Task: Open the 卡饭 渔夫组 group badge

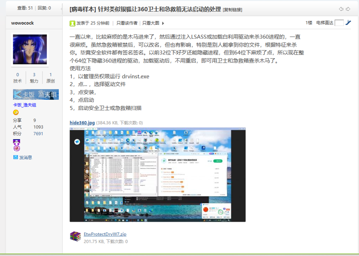Action: coord(36,94)
